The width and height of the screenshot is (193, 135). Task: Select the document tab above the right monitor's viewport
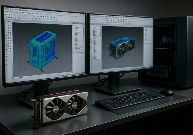106,25
